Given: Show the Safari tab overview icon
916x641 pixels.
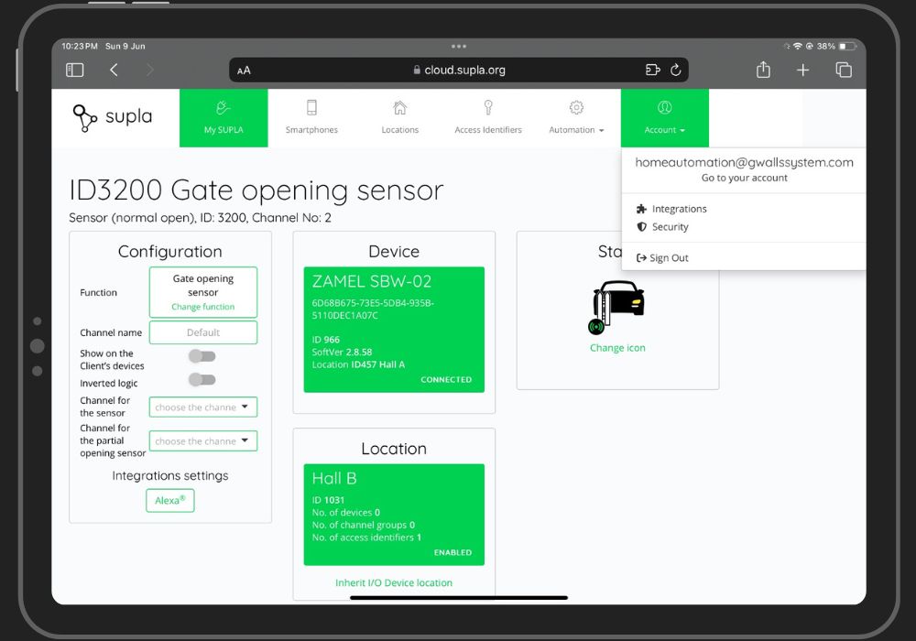Looking at the screenshot, I should point(844,71).
